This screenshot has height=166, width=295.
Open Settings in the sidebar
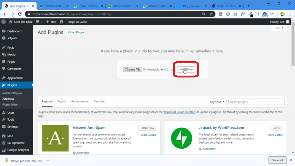(x=13, y=127)
